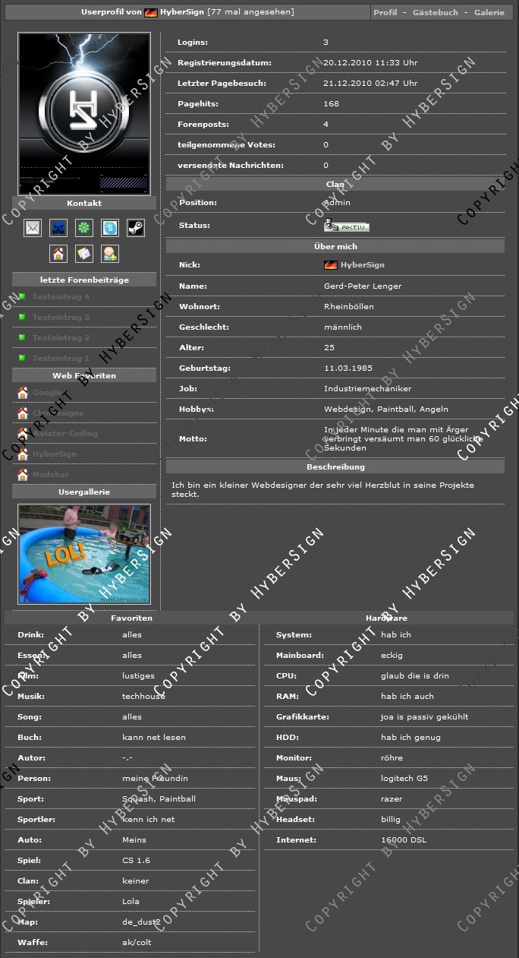The height and width of the screenshot is (958, 519).
Task: Open the pool photo in Usergallerie
Action: pos(84,554)
